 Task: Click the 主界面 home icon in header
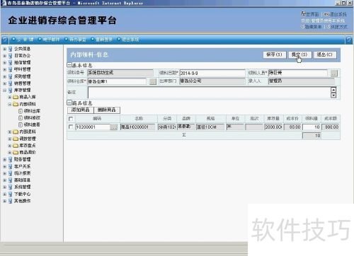(303, 13)
